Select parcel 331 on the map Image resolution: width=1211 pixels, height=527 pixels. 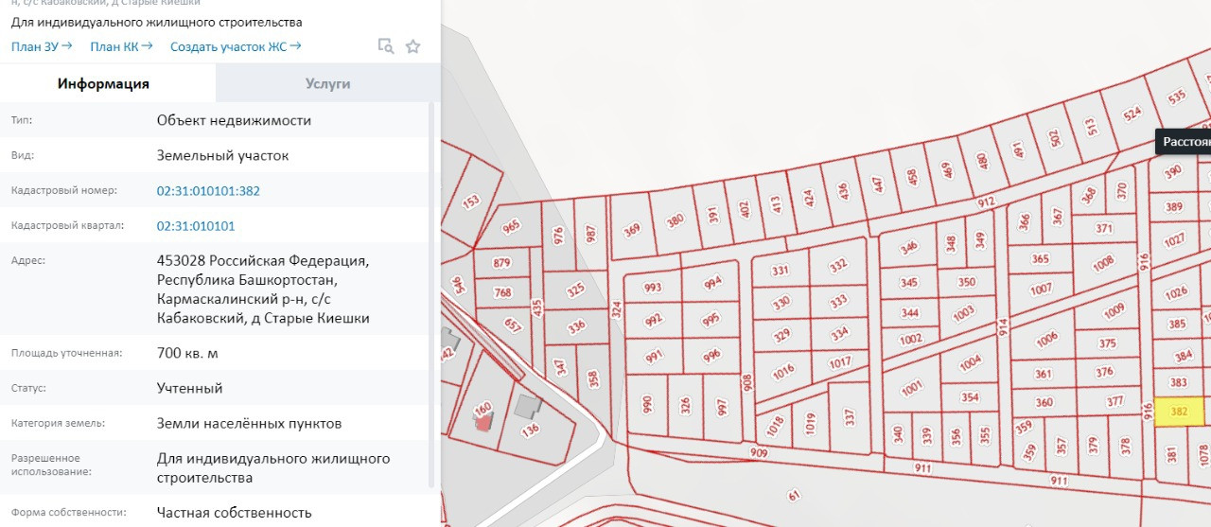click(781, 271)
